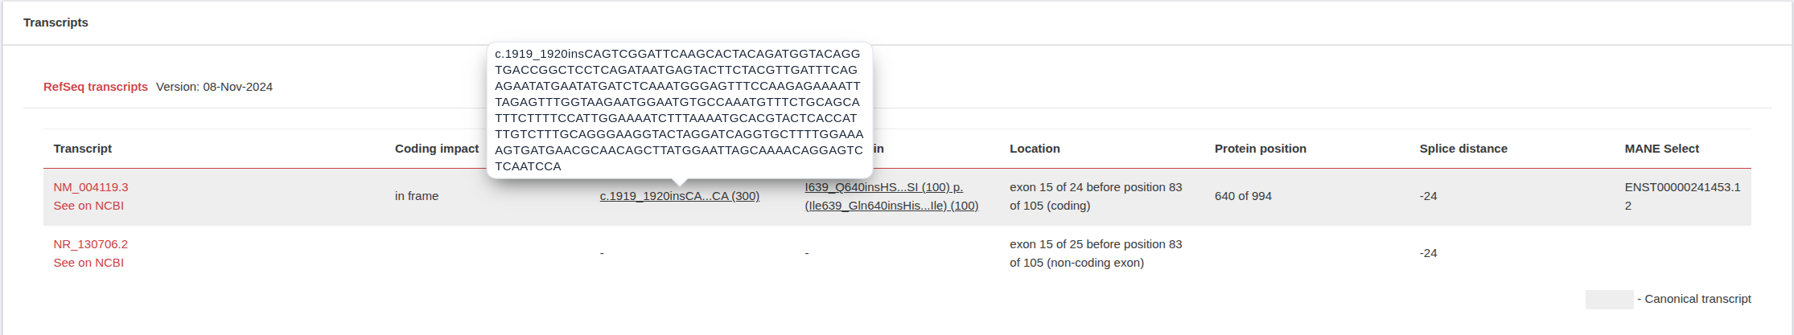Click the Transcript column header
1794x335 pixels.
click(x=82, y=149)
